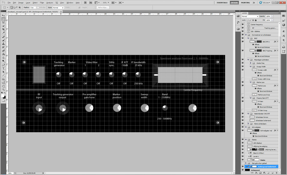The width and height of the screenshot is (287, 175).
Task: Show the hidden Sweep width knop layer
Action: click(x=242, y=79)
